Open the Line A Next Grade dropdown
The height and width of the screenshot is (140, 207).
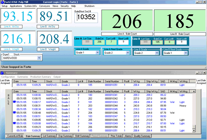127,53
